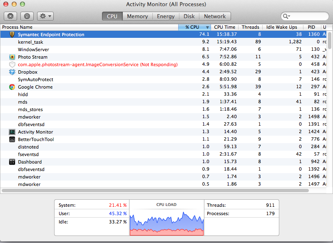Select the Not Responding ImageConversionService process name
The width and height of the screenshot is (333, 243).
[98, 64]
